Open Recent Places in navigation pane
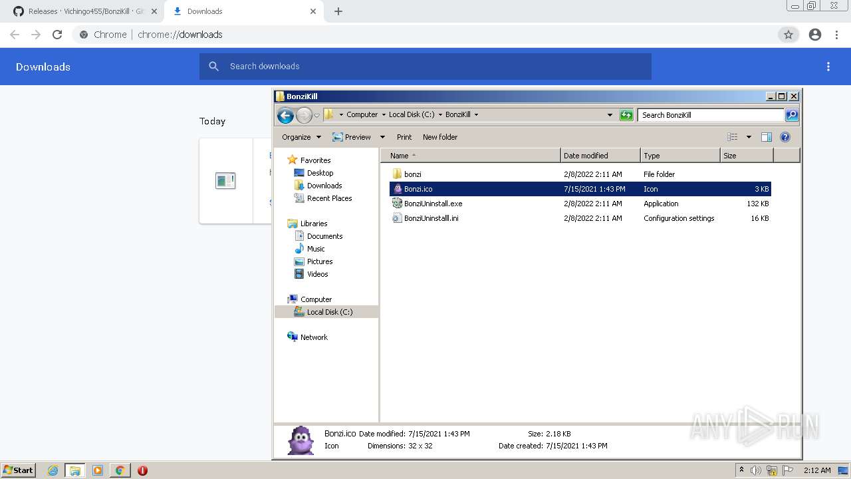Viewport: 851px width, 479px height. coord(329,198)
